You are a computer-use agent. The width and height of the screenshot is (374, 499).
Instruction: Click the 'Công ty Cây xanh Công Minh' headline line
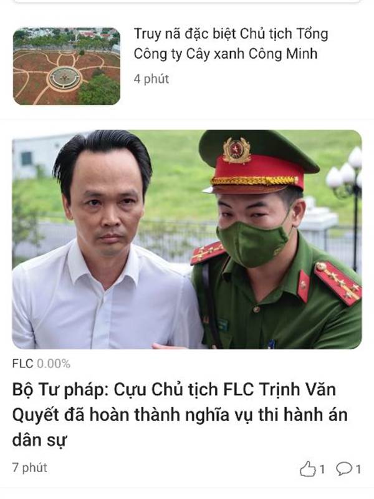click(x=226, y=54)
